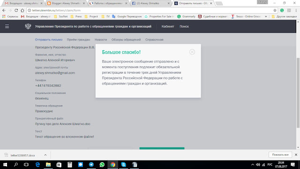Go to the browser home page
The height and width of the screenshot is (169, 300).
[x=22, y=10]
